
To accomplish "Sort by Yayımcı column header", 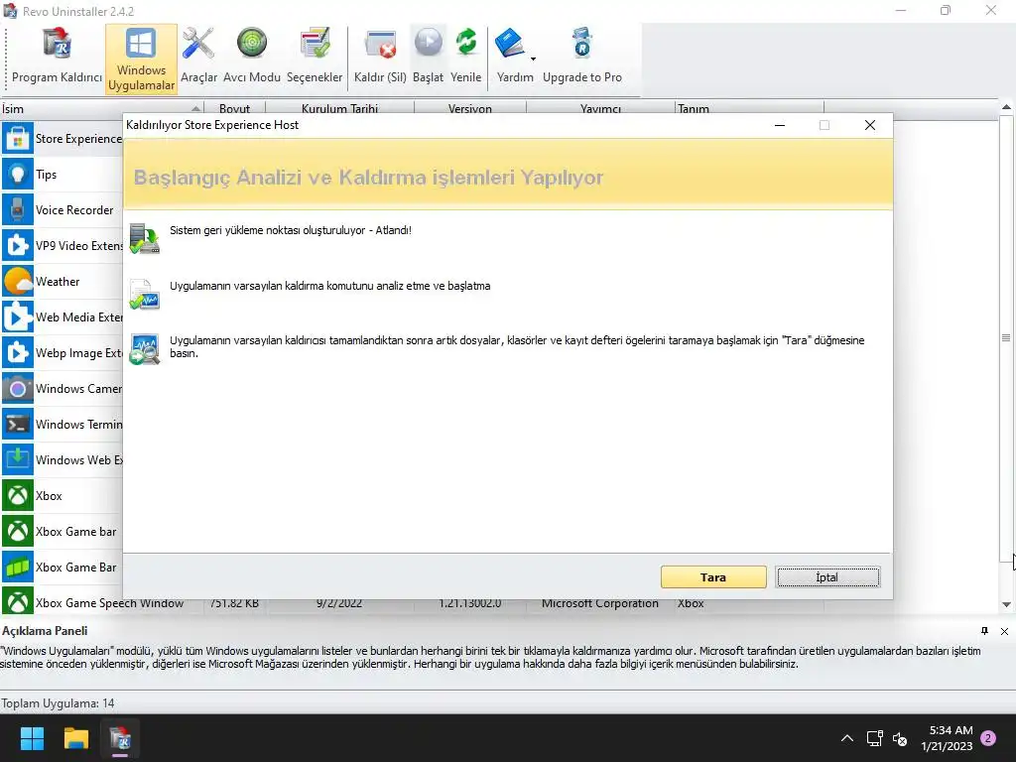I will 600,108.
